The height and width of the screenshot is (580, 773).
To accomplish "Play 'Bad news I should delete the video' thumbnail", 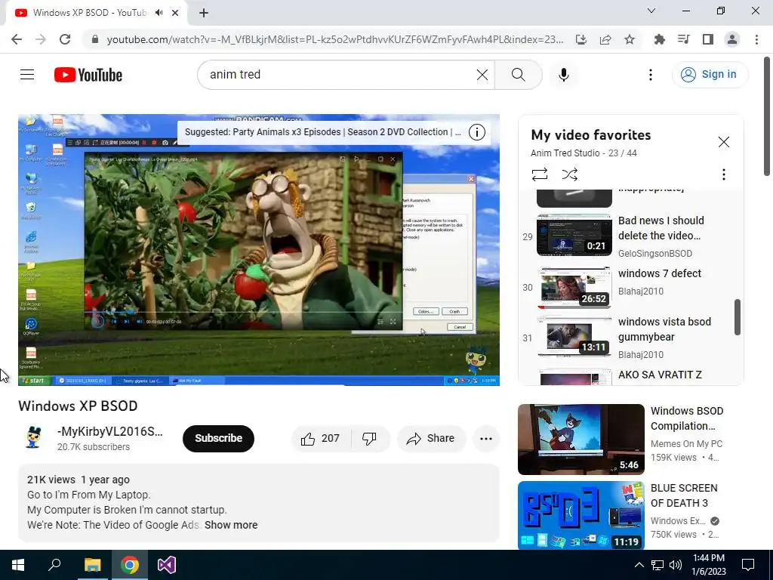I will pos(574,235).
